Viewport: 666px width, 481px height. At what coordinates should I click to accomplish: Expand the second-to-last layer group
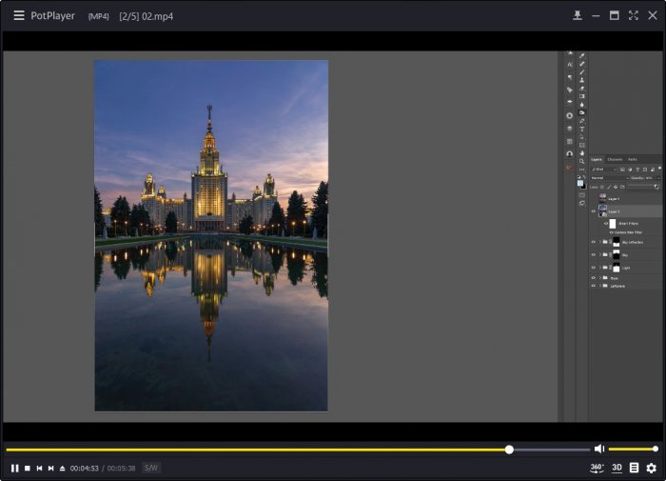(x=600, y=278)
